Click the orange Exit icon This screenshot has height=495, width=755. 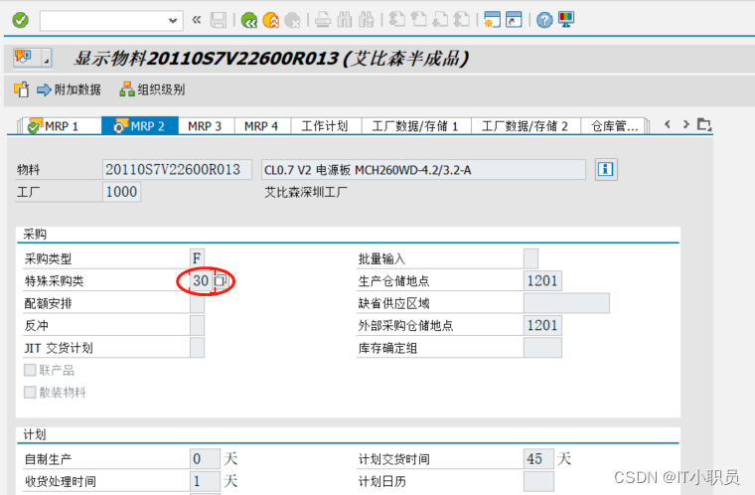(x=271, y=20)
